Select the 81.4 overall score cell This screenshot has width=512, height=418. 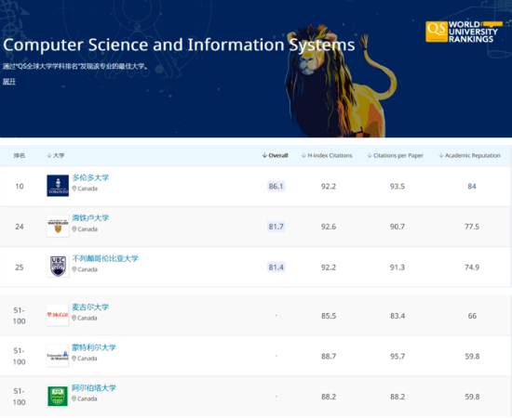coord(276,268)
